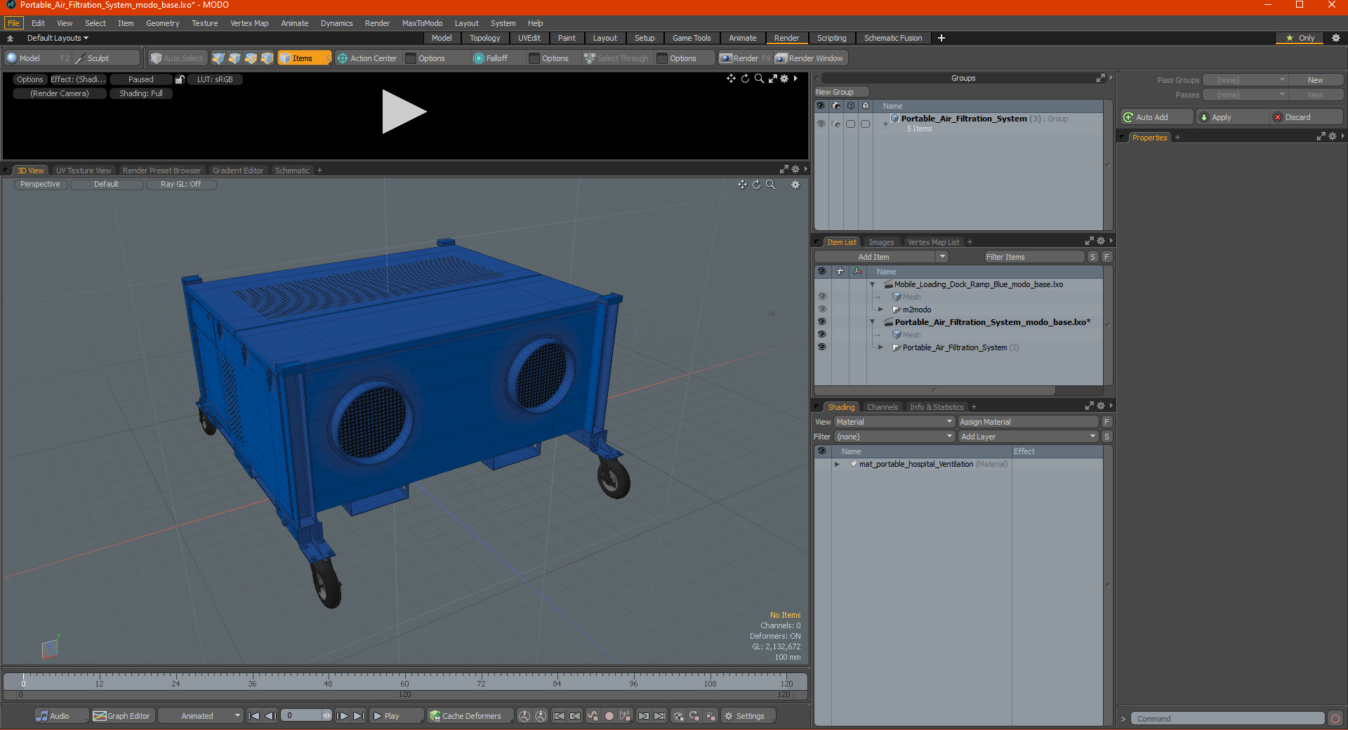Click the preview pane zoom magnifier icon
Screen dimensions: 1348x730
(x=759, y=79)
